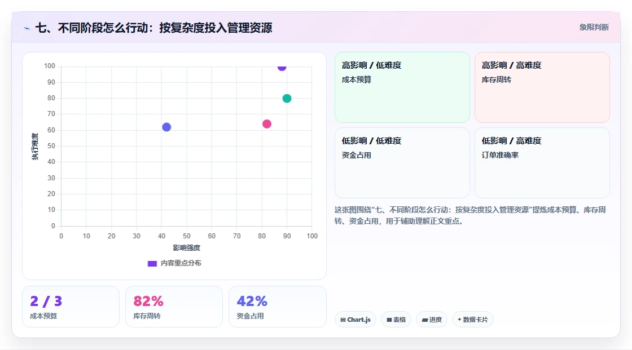Click the lightning icon beside the heading
The height and width of the screenshot is (350, 632).
[27, 28]
